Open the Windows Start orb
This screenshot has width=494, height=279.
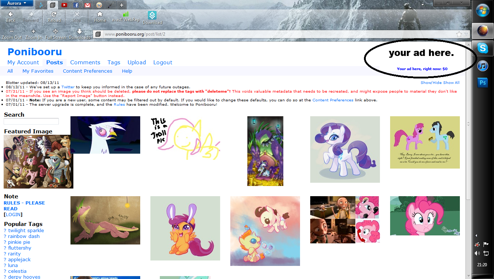[482, 11]
